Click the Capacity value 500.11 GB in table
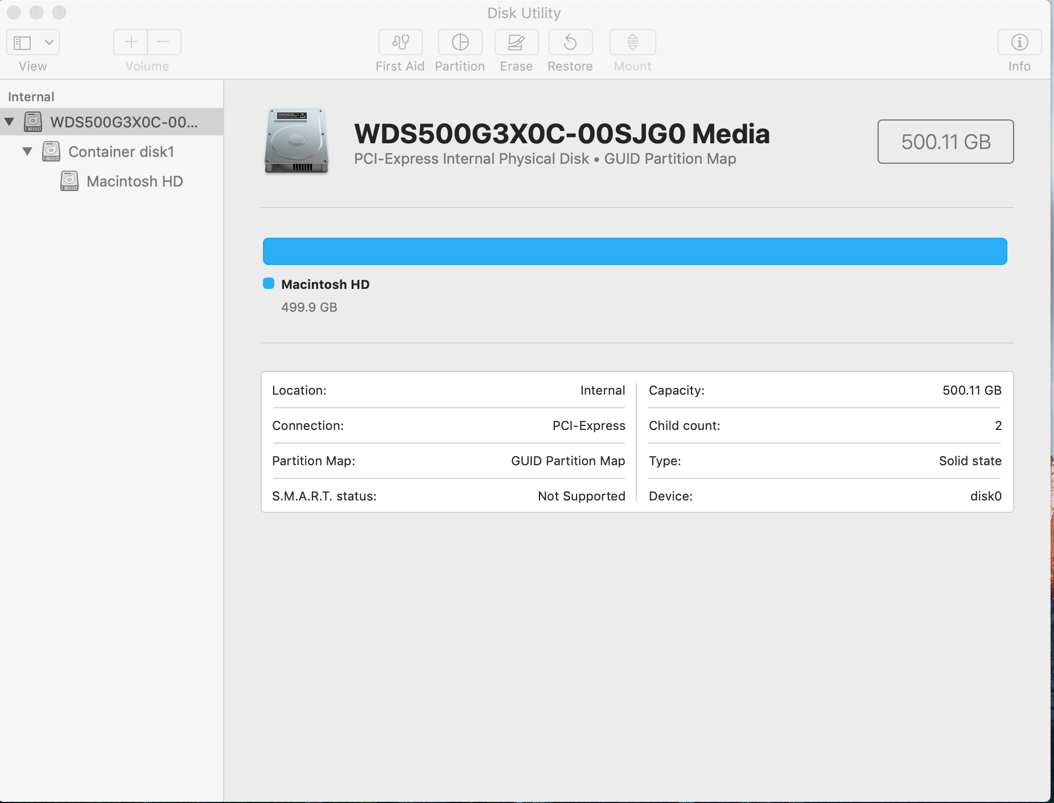 pos(972,390)
